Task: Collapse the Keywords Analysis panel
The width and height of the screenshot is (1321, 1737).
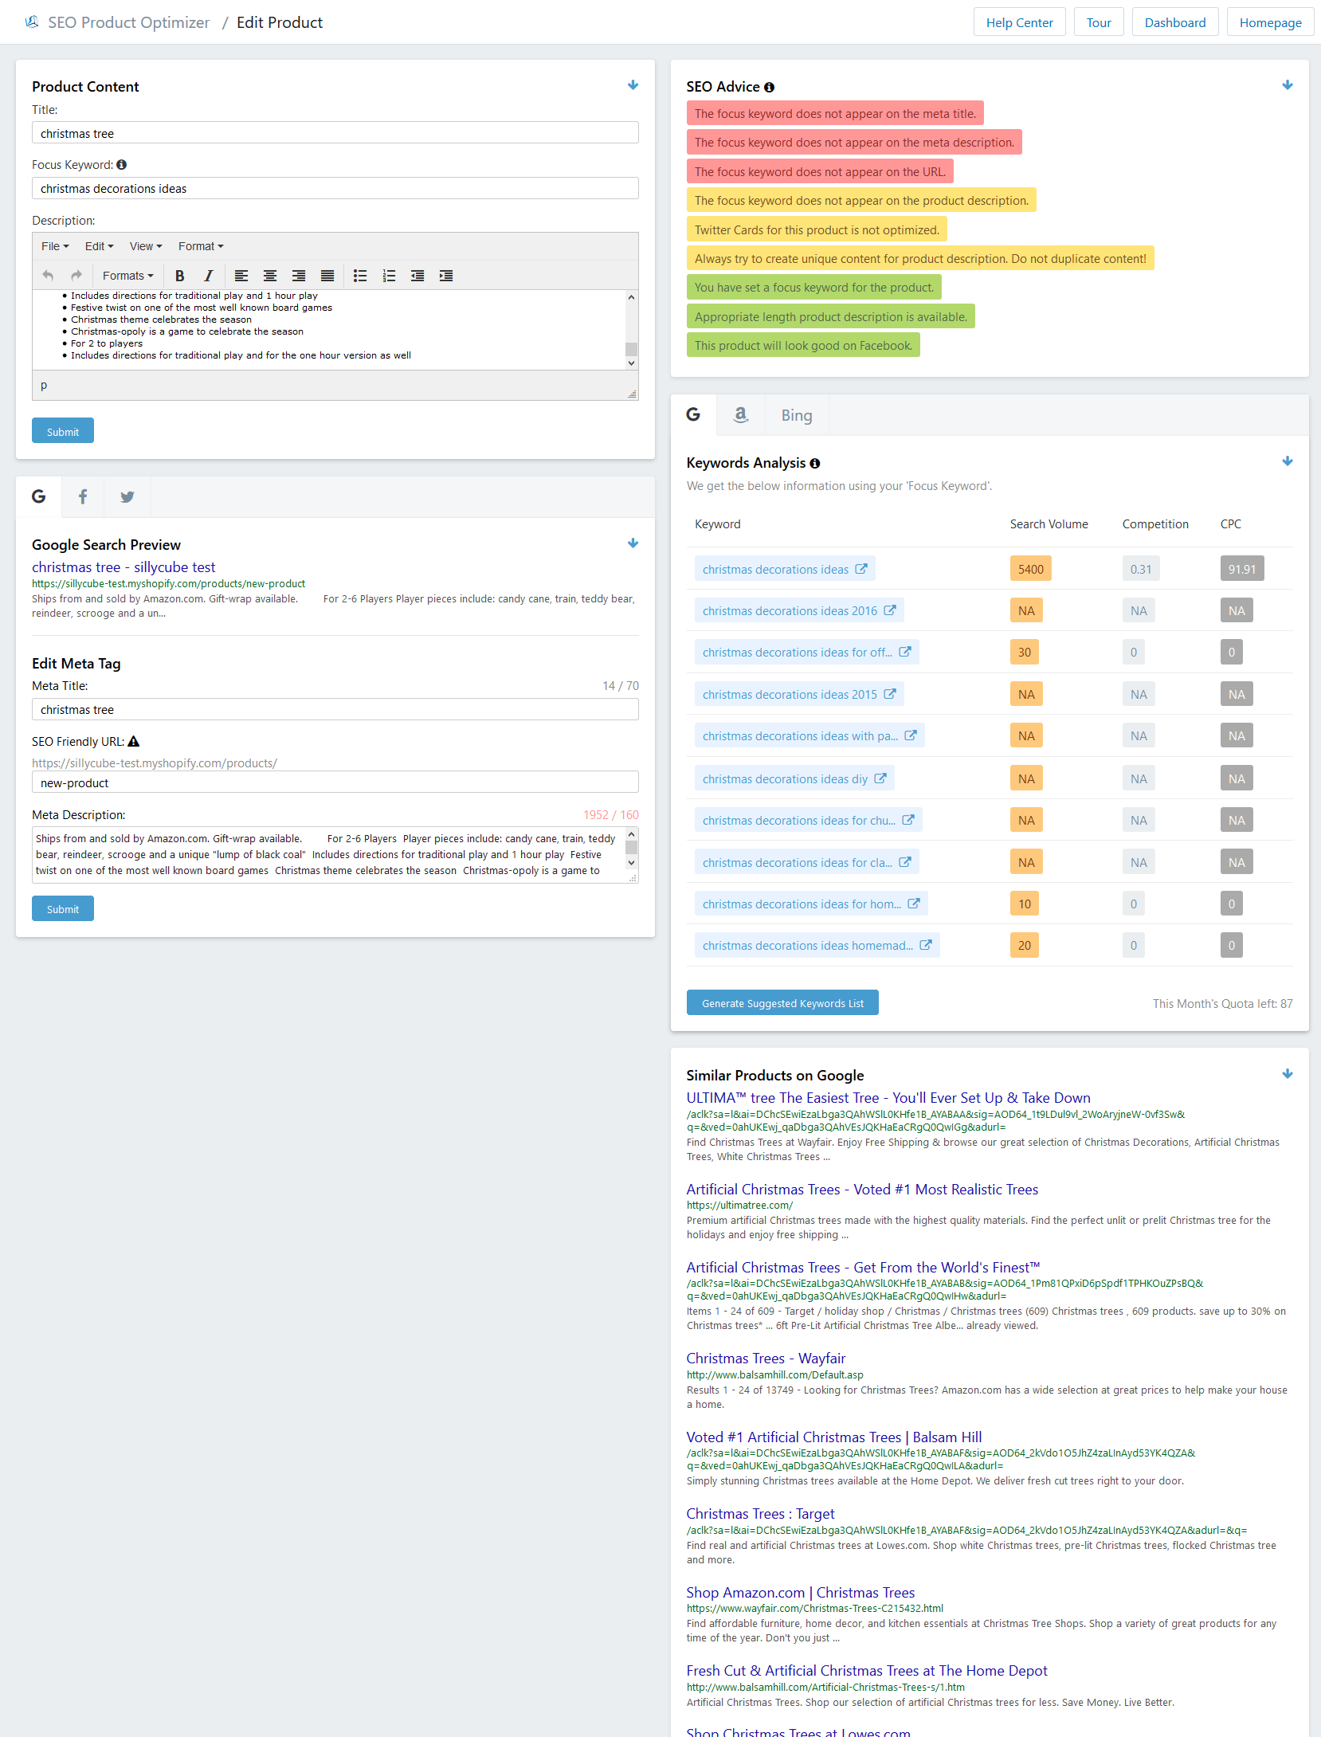Action: click(x=1288, y=461)
